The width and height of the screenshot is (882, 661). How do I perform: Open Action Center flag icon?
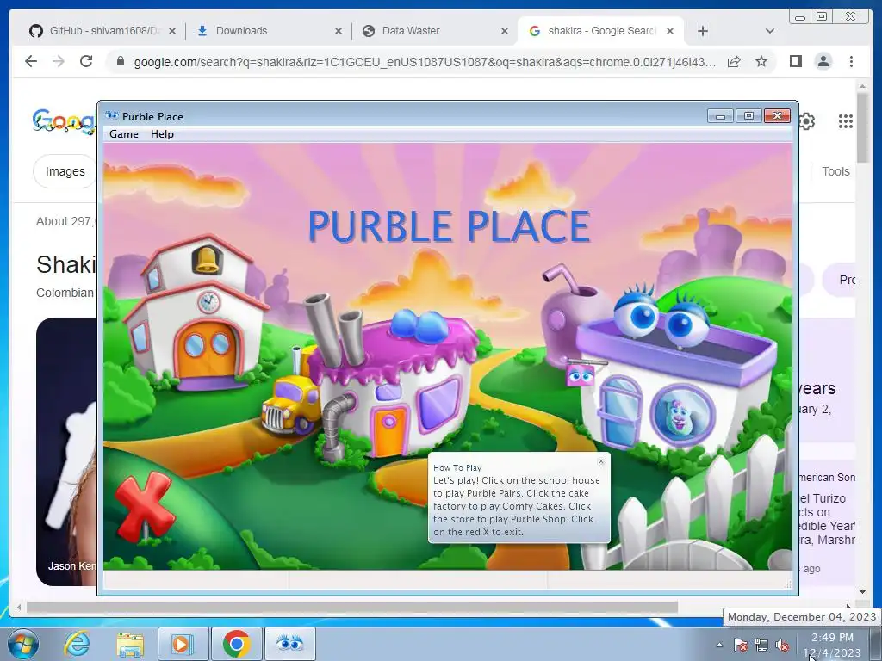(741, 645)
